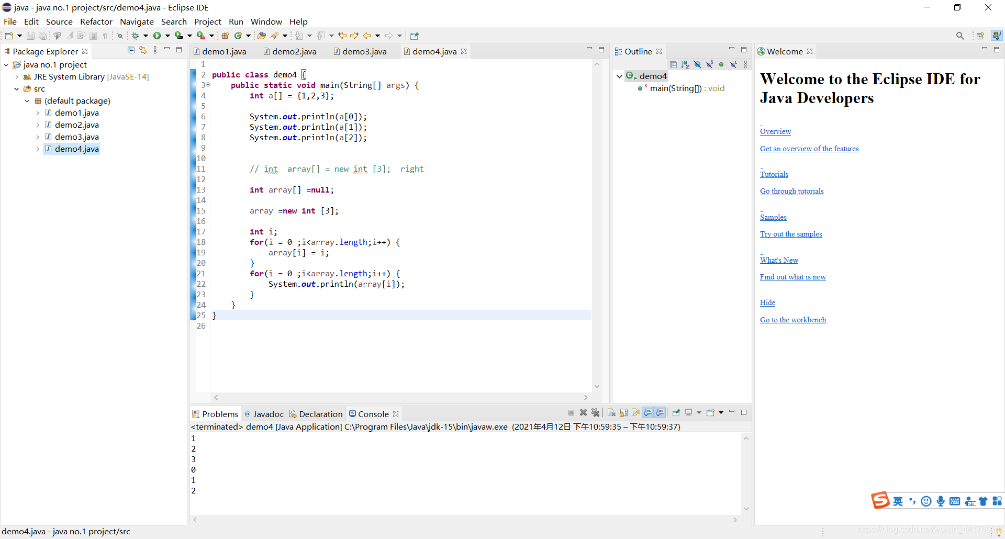Click Go to the workbench link

click(x=793, y=320)
